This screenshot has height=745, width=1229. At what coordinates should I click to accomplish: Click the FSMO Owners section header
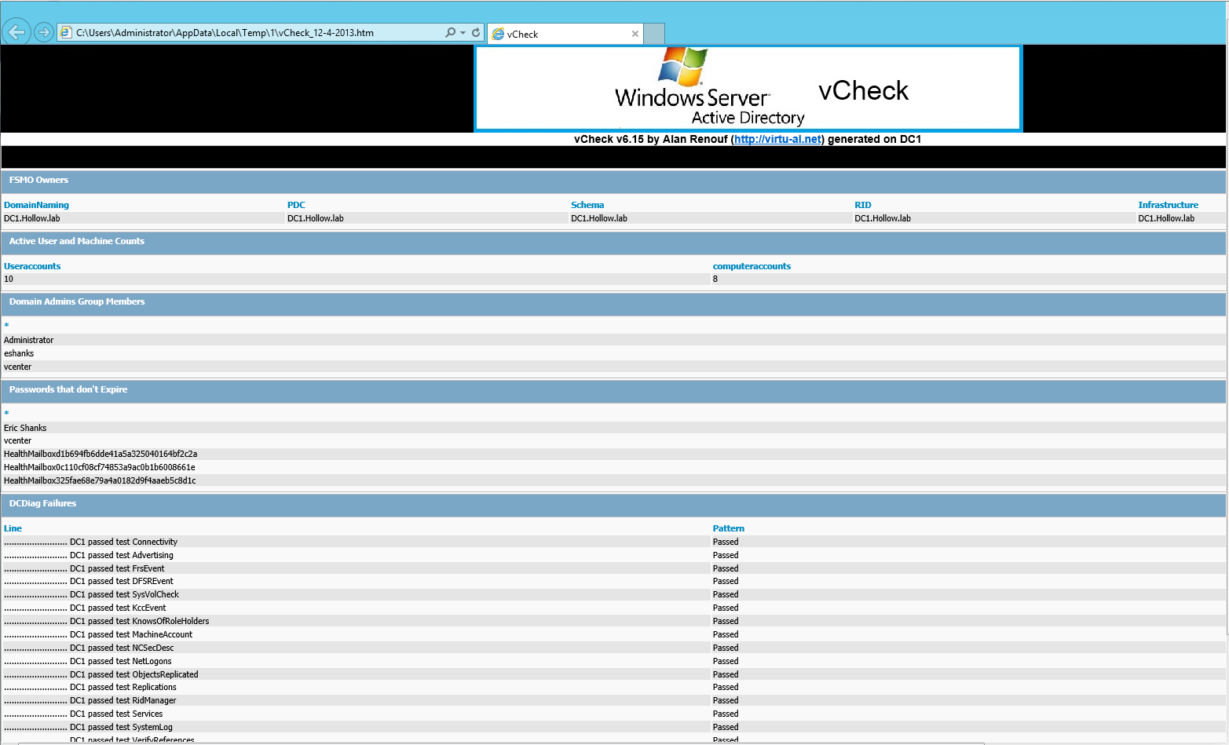38,181
